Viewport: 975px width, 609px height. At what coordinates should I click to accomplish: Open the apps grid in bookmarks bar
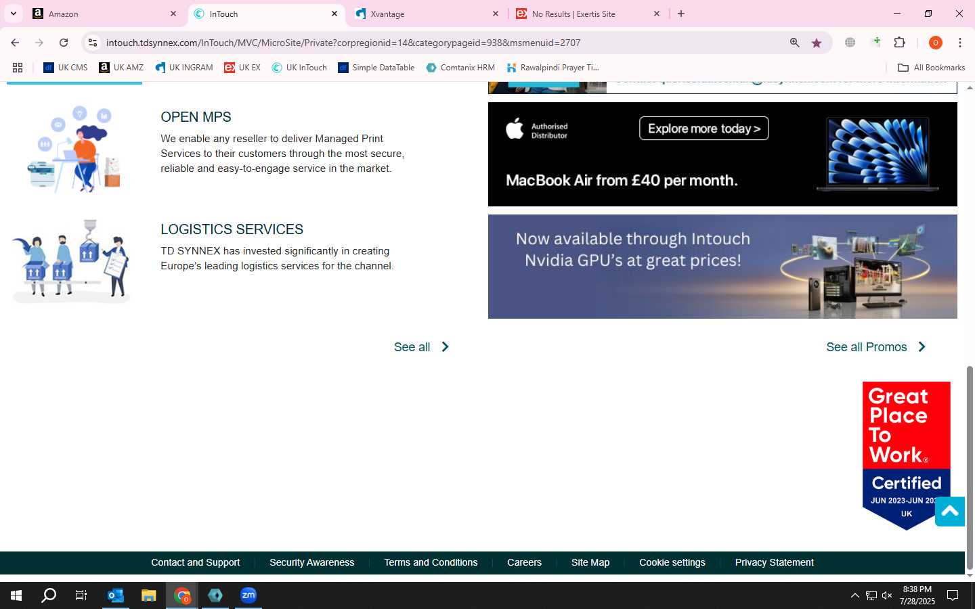(x=18, y=68)
